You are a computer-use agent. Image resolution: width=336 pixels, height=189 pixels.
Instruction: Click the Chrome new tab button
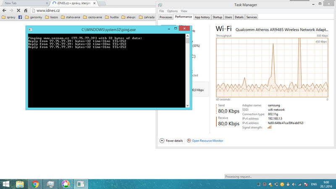point(102,3)
